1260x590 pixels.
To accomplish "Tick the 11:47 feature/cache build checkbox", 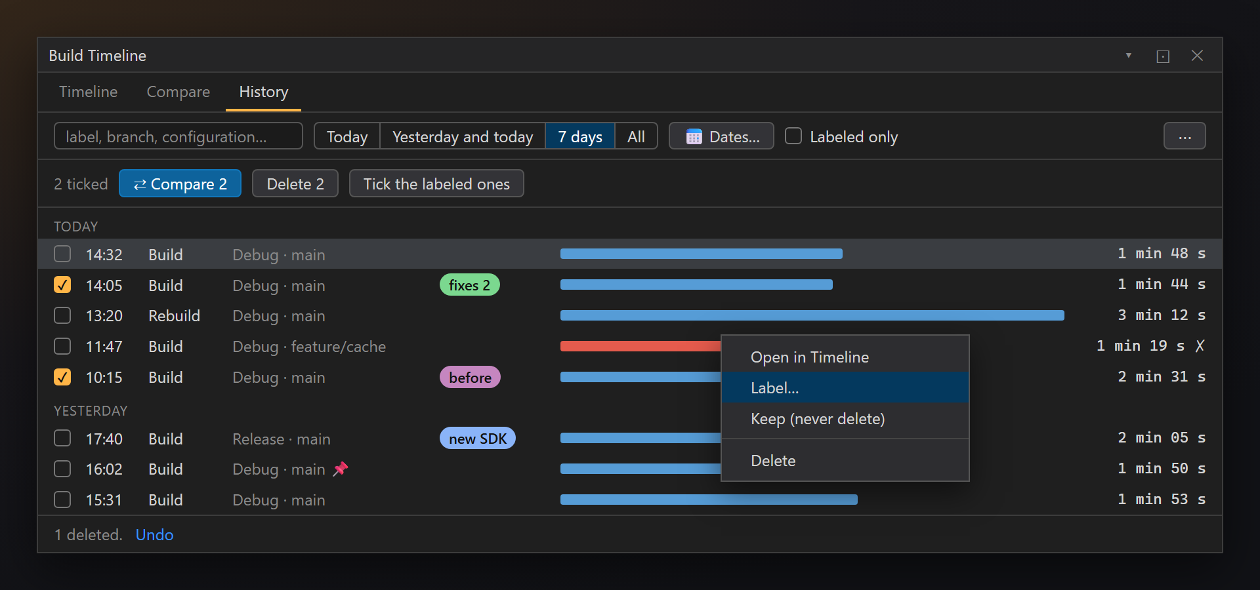I will point(62,345).
